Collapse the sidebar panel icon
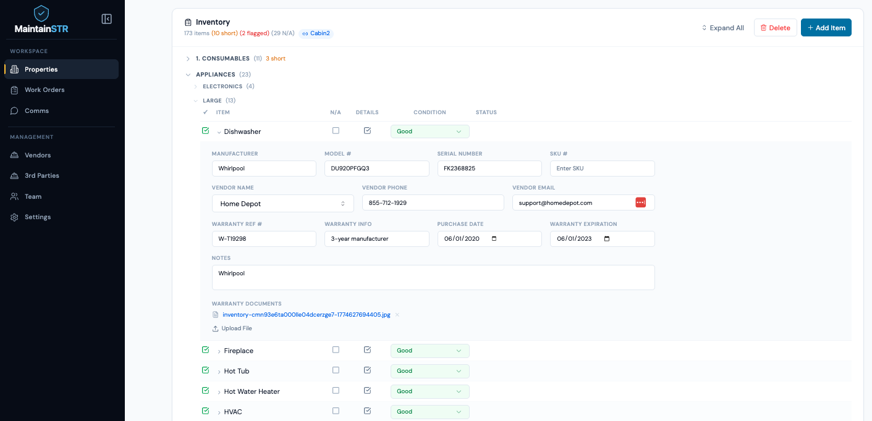This screenshot has width=872, height=421. (106, 19)
